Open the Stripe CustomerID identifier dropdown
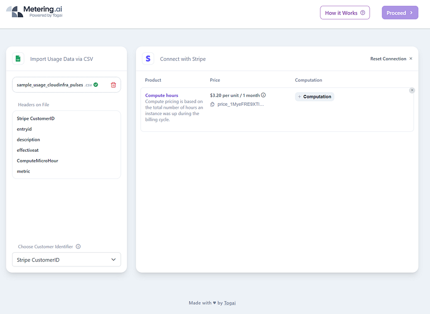This screenshot has width=430, height=314. 66,259
